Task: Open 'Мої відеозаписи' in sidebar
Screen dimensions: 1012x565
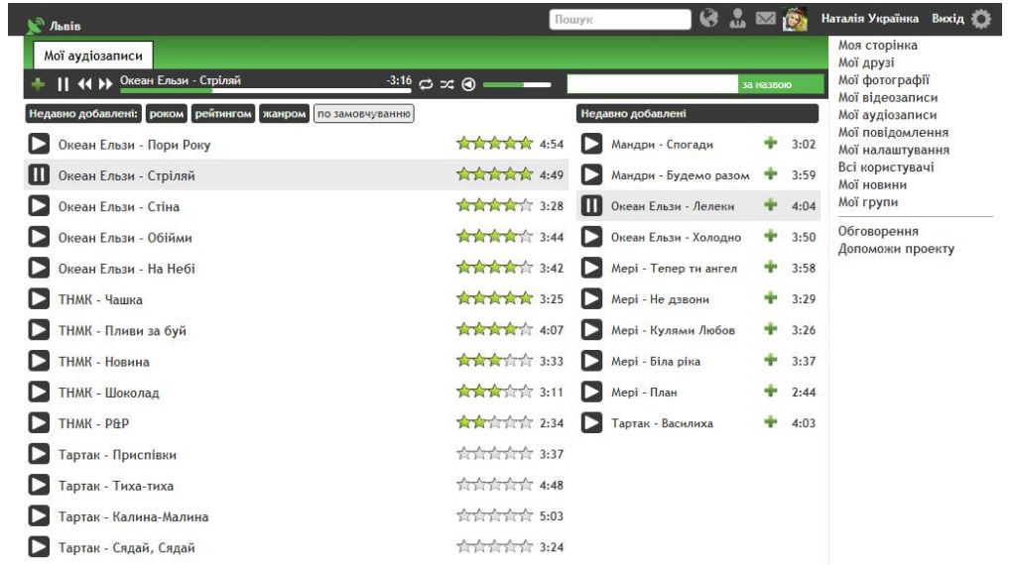Action: pyautogui.click(x=887, y=97)
